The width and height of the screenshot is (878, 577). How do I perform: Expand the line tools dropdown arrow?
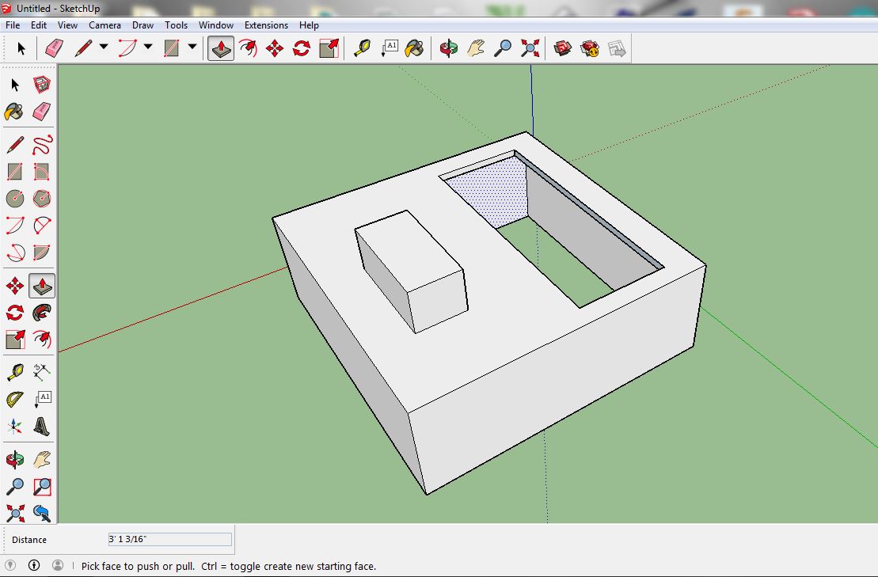click(104, 47)
